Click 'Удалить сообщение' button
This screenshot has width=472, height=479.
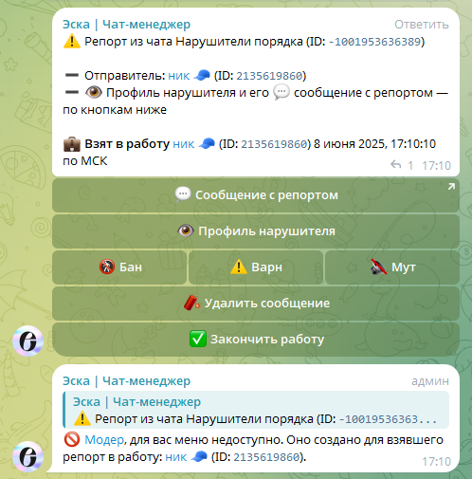(x=256, y=304)
